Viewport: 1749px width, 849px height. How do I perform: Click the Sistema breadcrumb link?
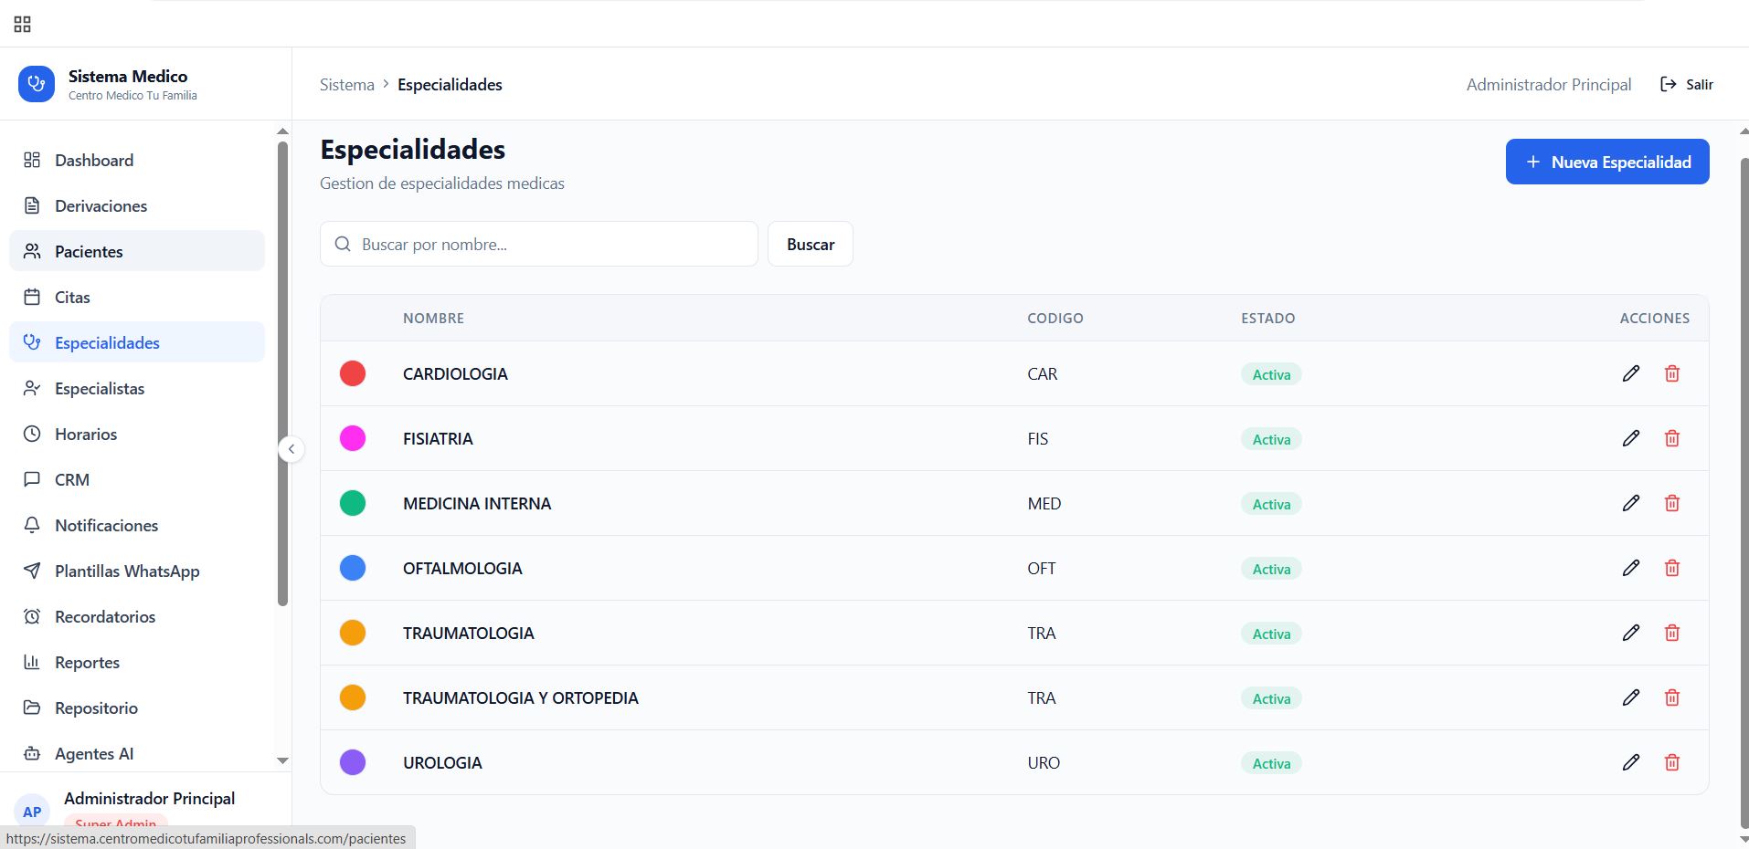pos(347,85)
